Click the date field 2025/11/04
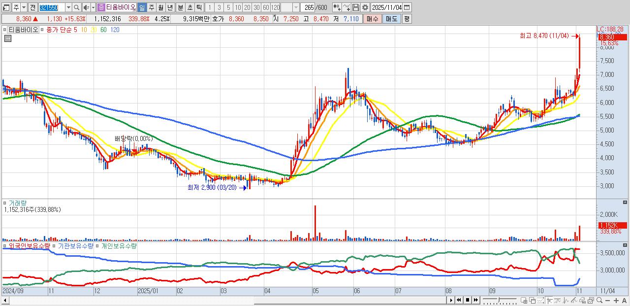The width and height of the screenshot is (630, 306). (x=386, y=7)
